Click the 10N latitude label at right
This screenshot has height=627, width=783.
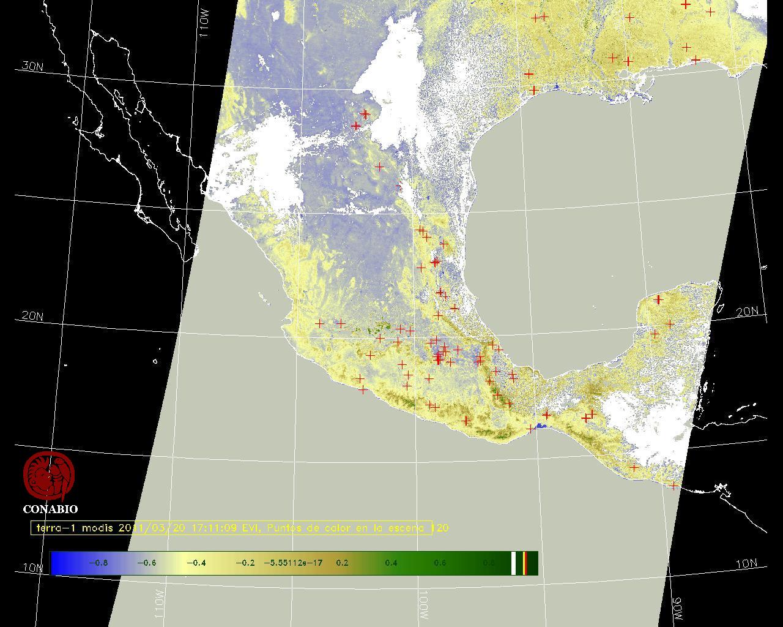click(746, 564)
